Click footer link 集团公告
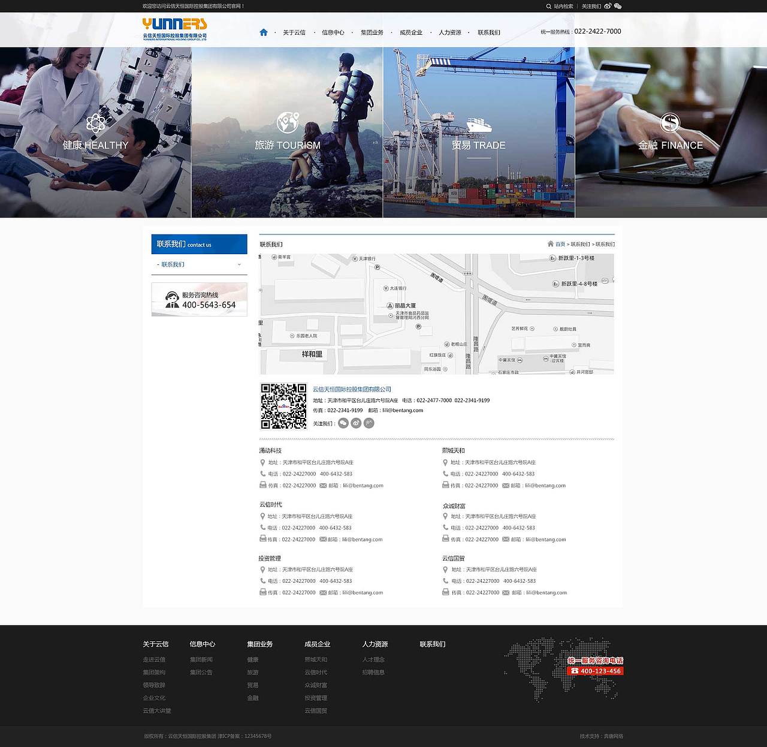Image resolution: width=767 pixels, height=747 pixels. 201,672
